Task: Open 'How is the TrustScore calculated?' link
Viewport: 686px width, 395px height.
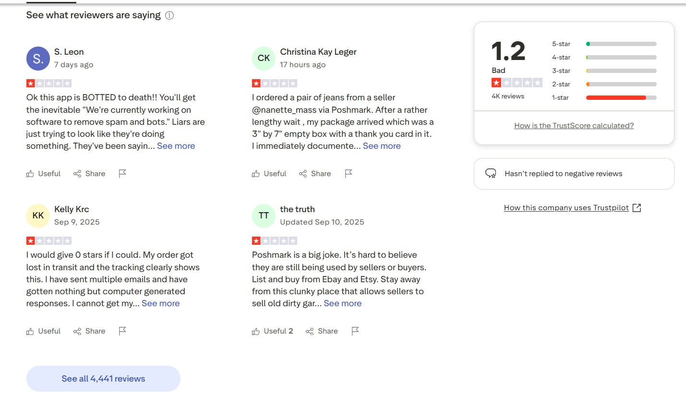Action: pos(574,126)
